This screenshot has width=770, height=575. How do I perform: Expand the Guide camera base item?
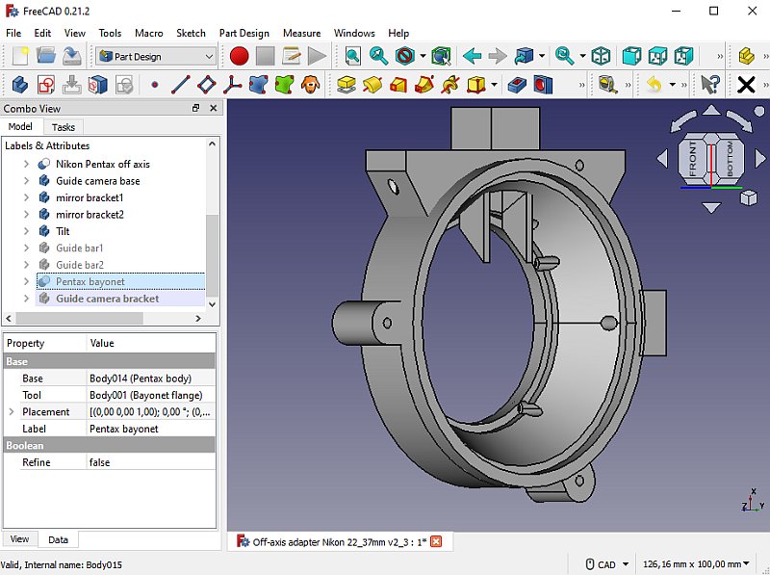[27, 181]
